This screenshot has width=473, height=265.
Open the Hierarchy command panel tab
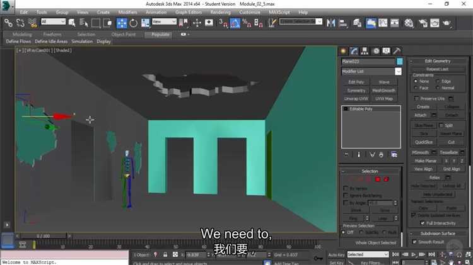pos(365,51)
